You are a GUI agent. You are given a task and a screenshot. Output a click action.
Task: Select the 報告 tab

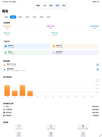tap(58, 5)
